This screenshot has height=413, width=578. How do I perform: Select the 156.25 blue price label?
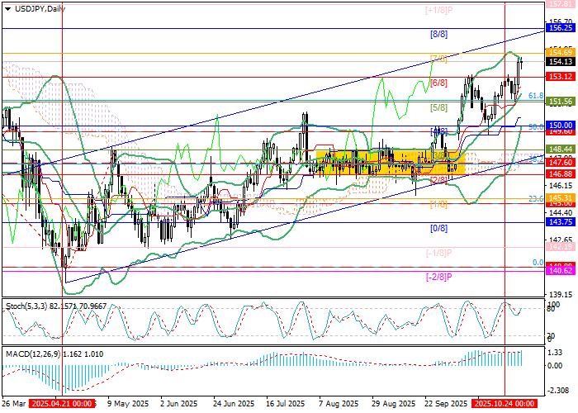561,27
